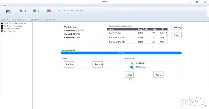Open the EEPROM Programmer section
The width and height of the screenshot is (209, 109).
pos(12,28)
